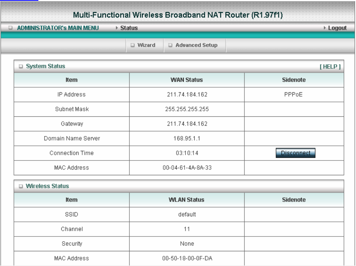Select the System Status heading
The width and height of the screenshot is (356, 266).
coord(45,66)
